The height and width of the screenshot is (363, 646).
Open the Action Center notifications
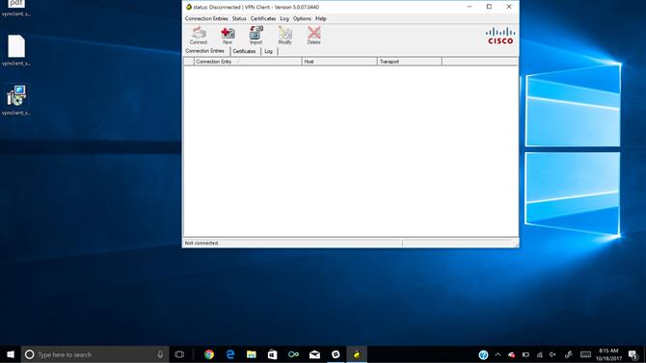pos(633,354)
